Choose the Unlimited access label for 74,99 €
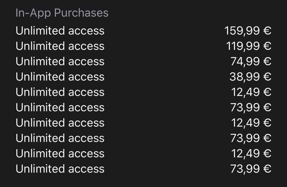 (x=60, y=61)
